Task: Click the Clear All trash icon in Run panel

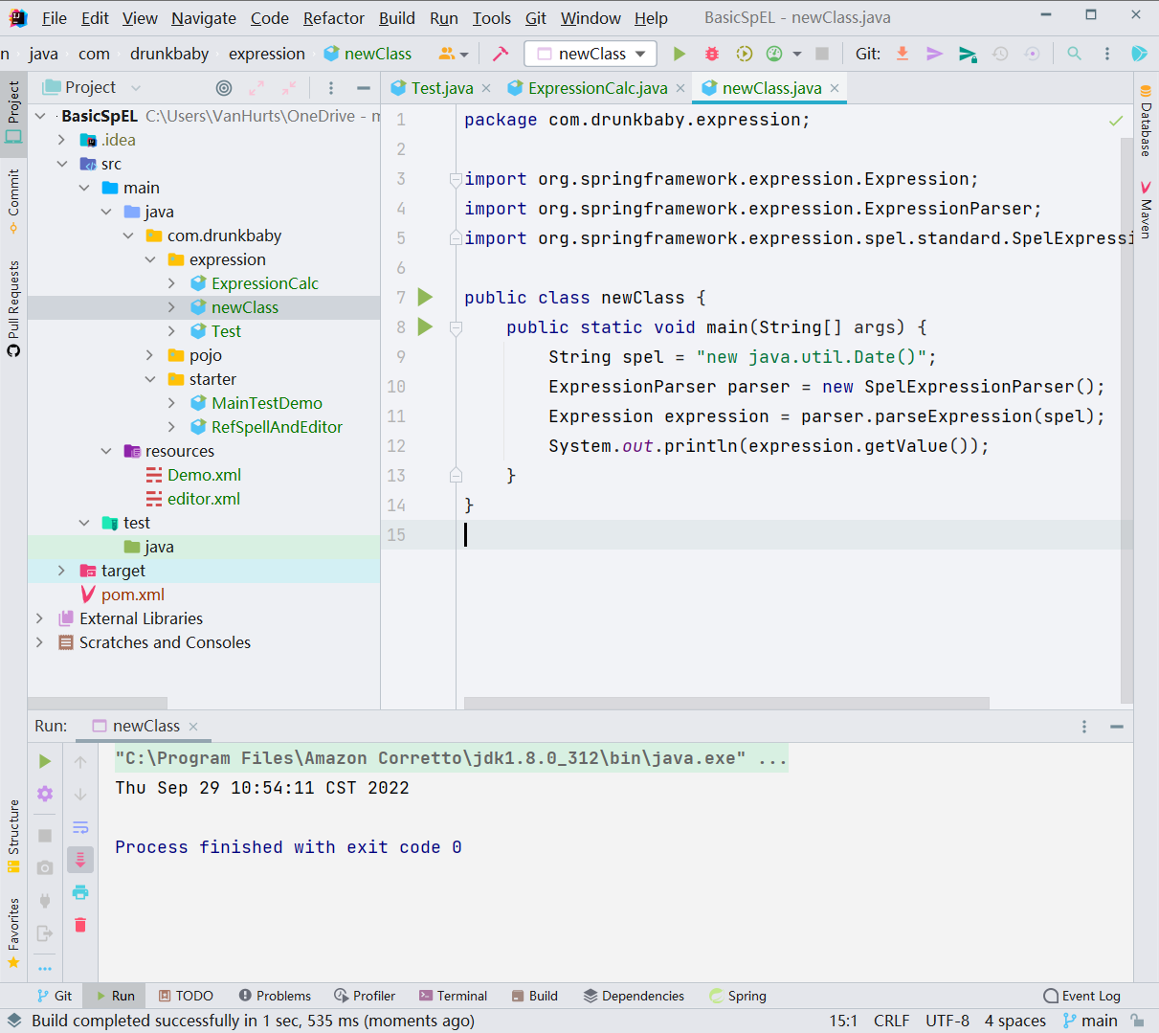Action: (x=80, y=925)
